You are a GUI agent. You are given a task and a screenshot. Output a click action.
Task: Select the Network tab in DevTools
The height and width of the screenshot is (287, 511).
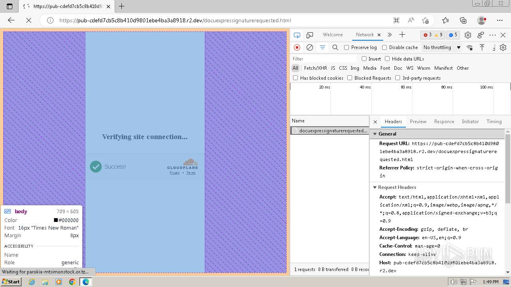tap(365, 35)
